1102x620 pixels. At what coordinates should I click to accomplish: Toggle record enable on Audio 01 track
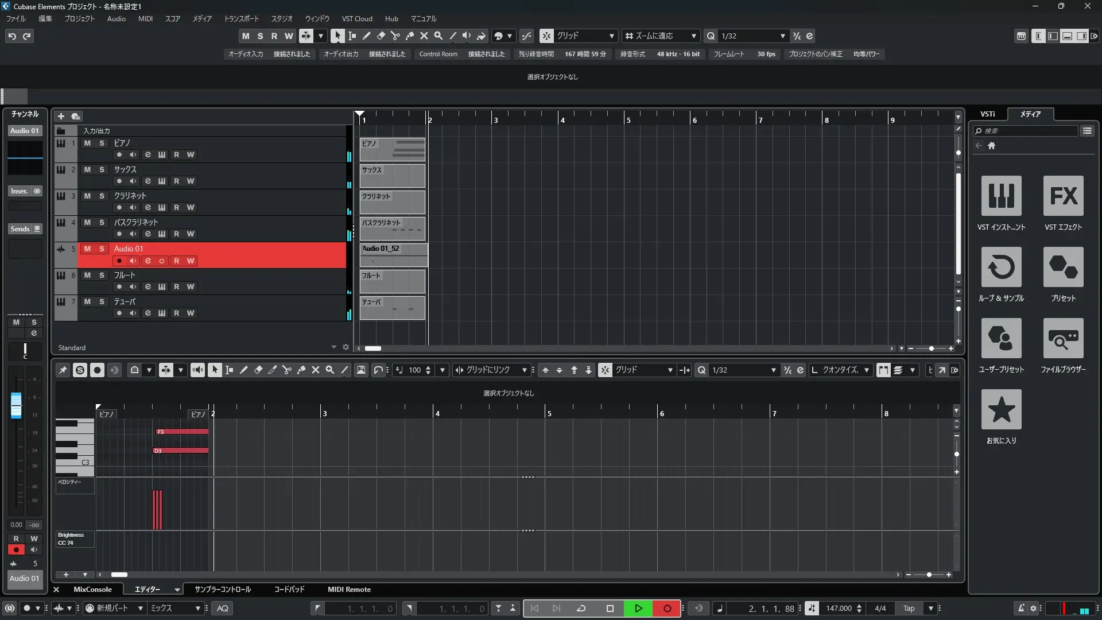[x=119, y=261]
